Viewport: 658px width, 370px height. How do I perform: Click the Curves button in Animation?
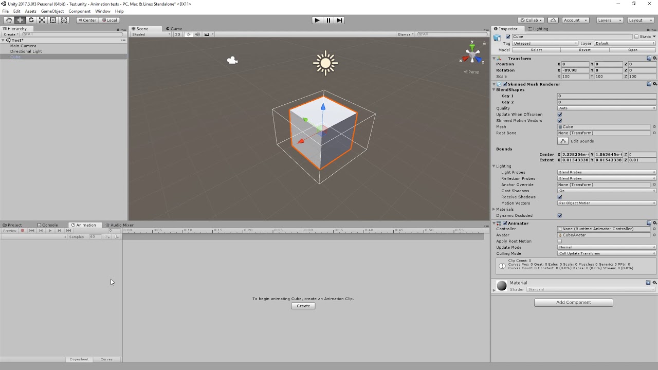[x=107, y=359]
